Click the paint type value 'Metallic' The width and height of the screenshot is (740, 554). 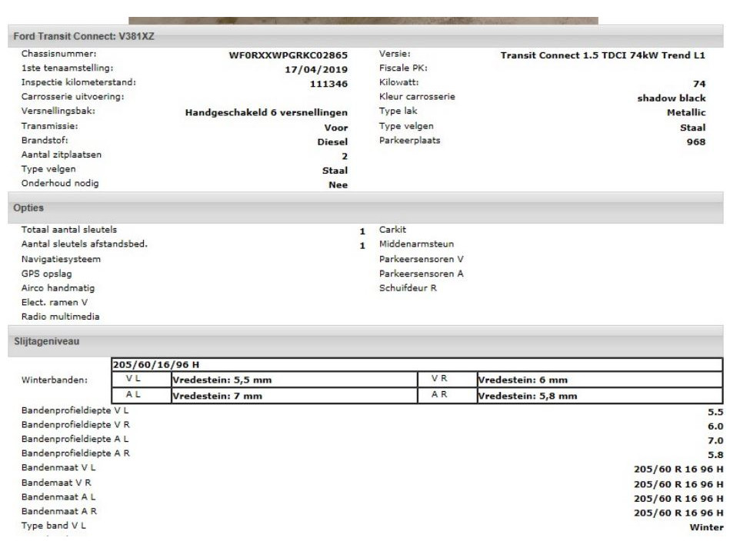point(686,113)
